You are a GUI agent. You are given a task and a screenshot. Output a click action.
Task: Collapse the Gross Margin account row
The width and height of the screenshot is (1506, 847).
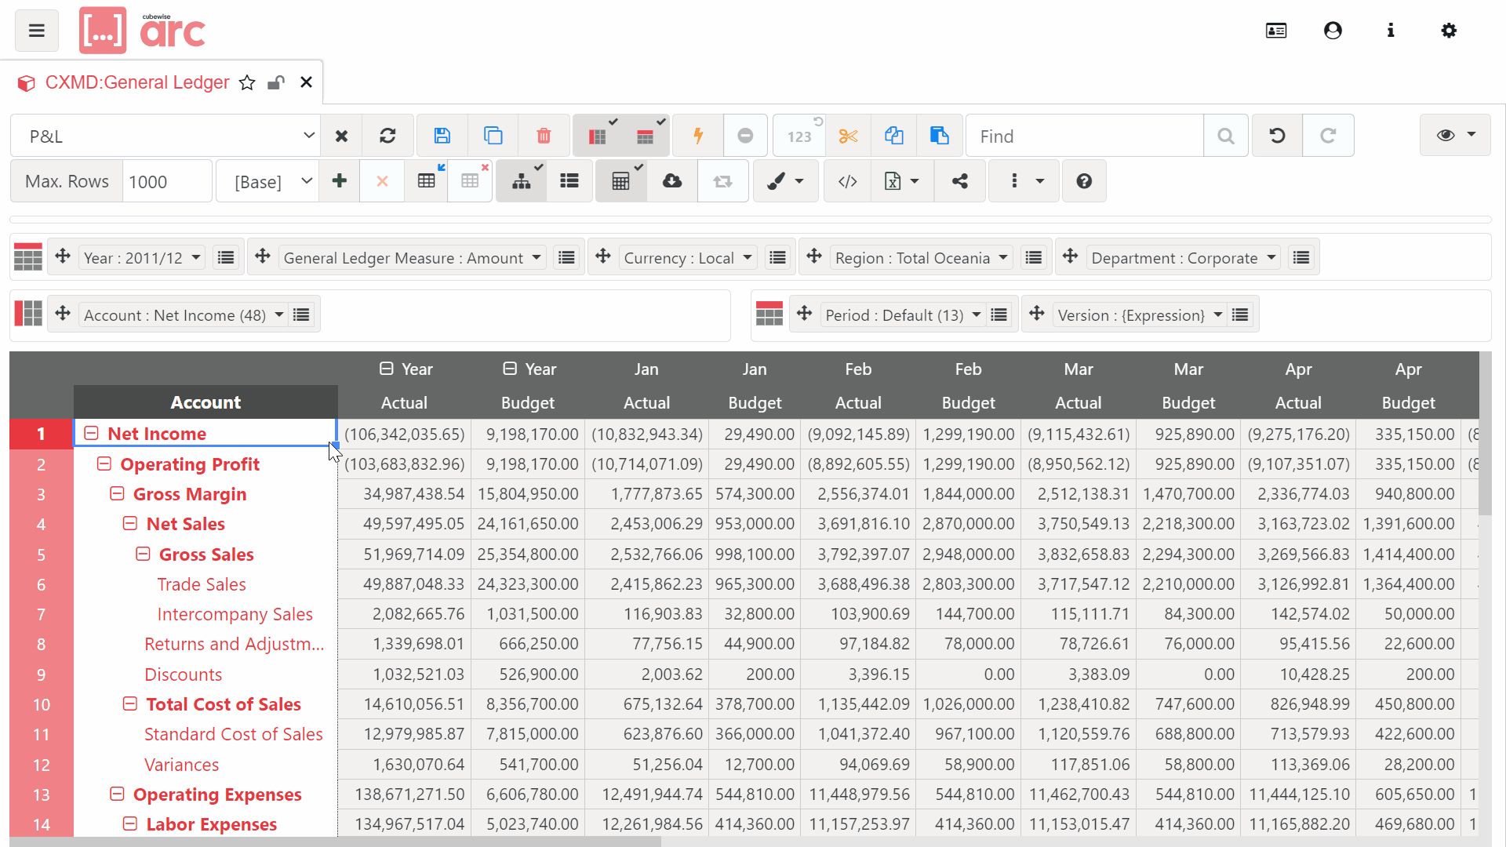pyautogui.click(x=117, y=494)
